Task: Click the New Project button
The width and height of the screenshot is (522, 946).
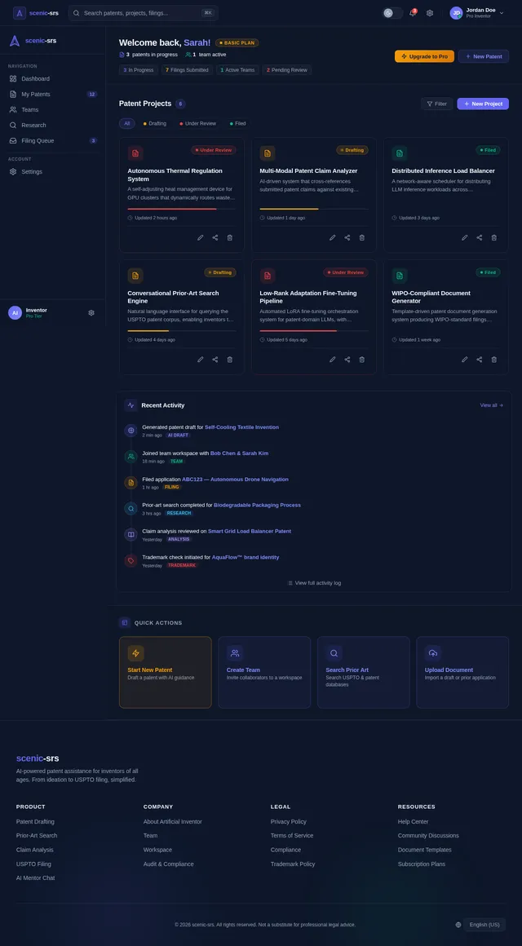Action: pyautogui.click(x=483, y=104)
